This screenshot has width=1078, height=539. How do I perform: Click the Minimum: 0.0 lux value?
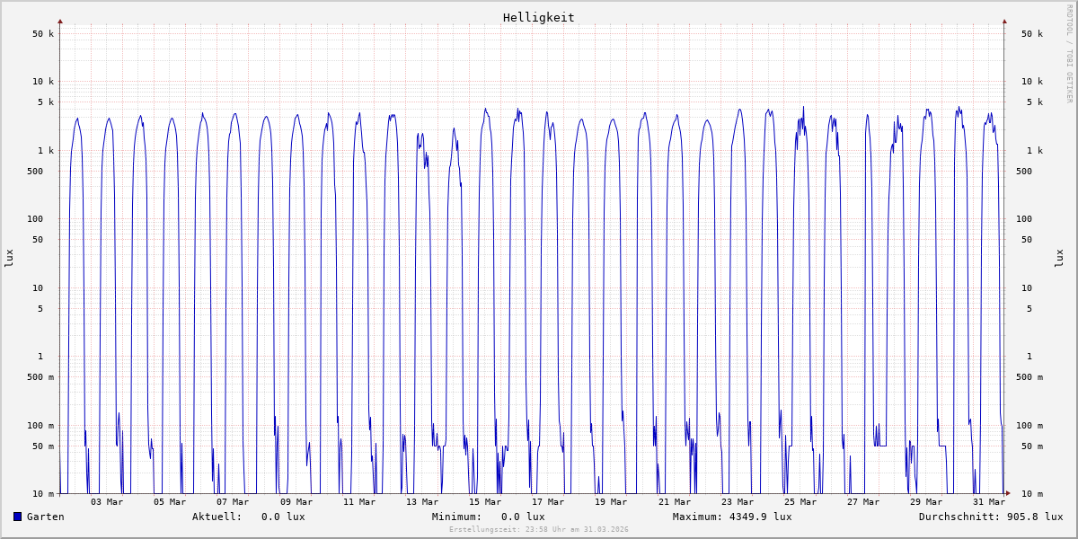click(488, 517)
